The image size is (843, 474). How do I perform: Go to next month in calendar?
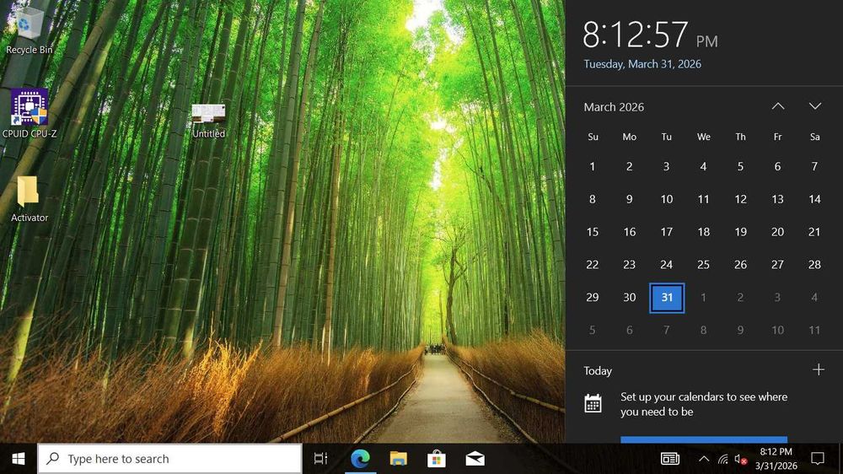[815, 106]
